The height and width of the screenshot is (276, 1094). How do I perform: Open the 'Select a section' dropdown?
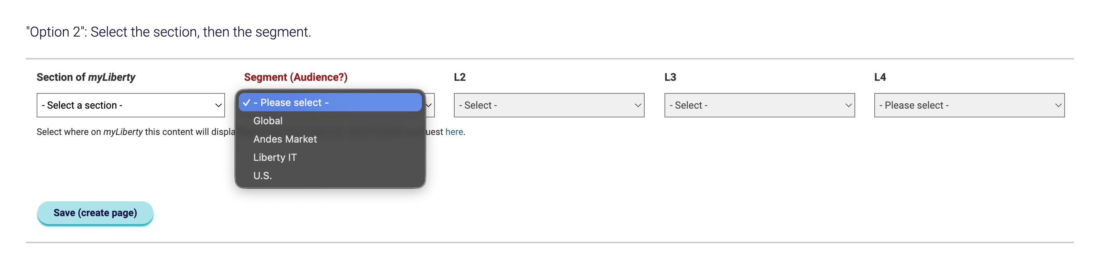click(x=130, y=105)
